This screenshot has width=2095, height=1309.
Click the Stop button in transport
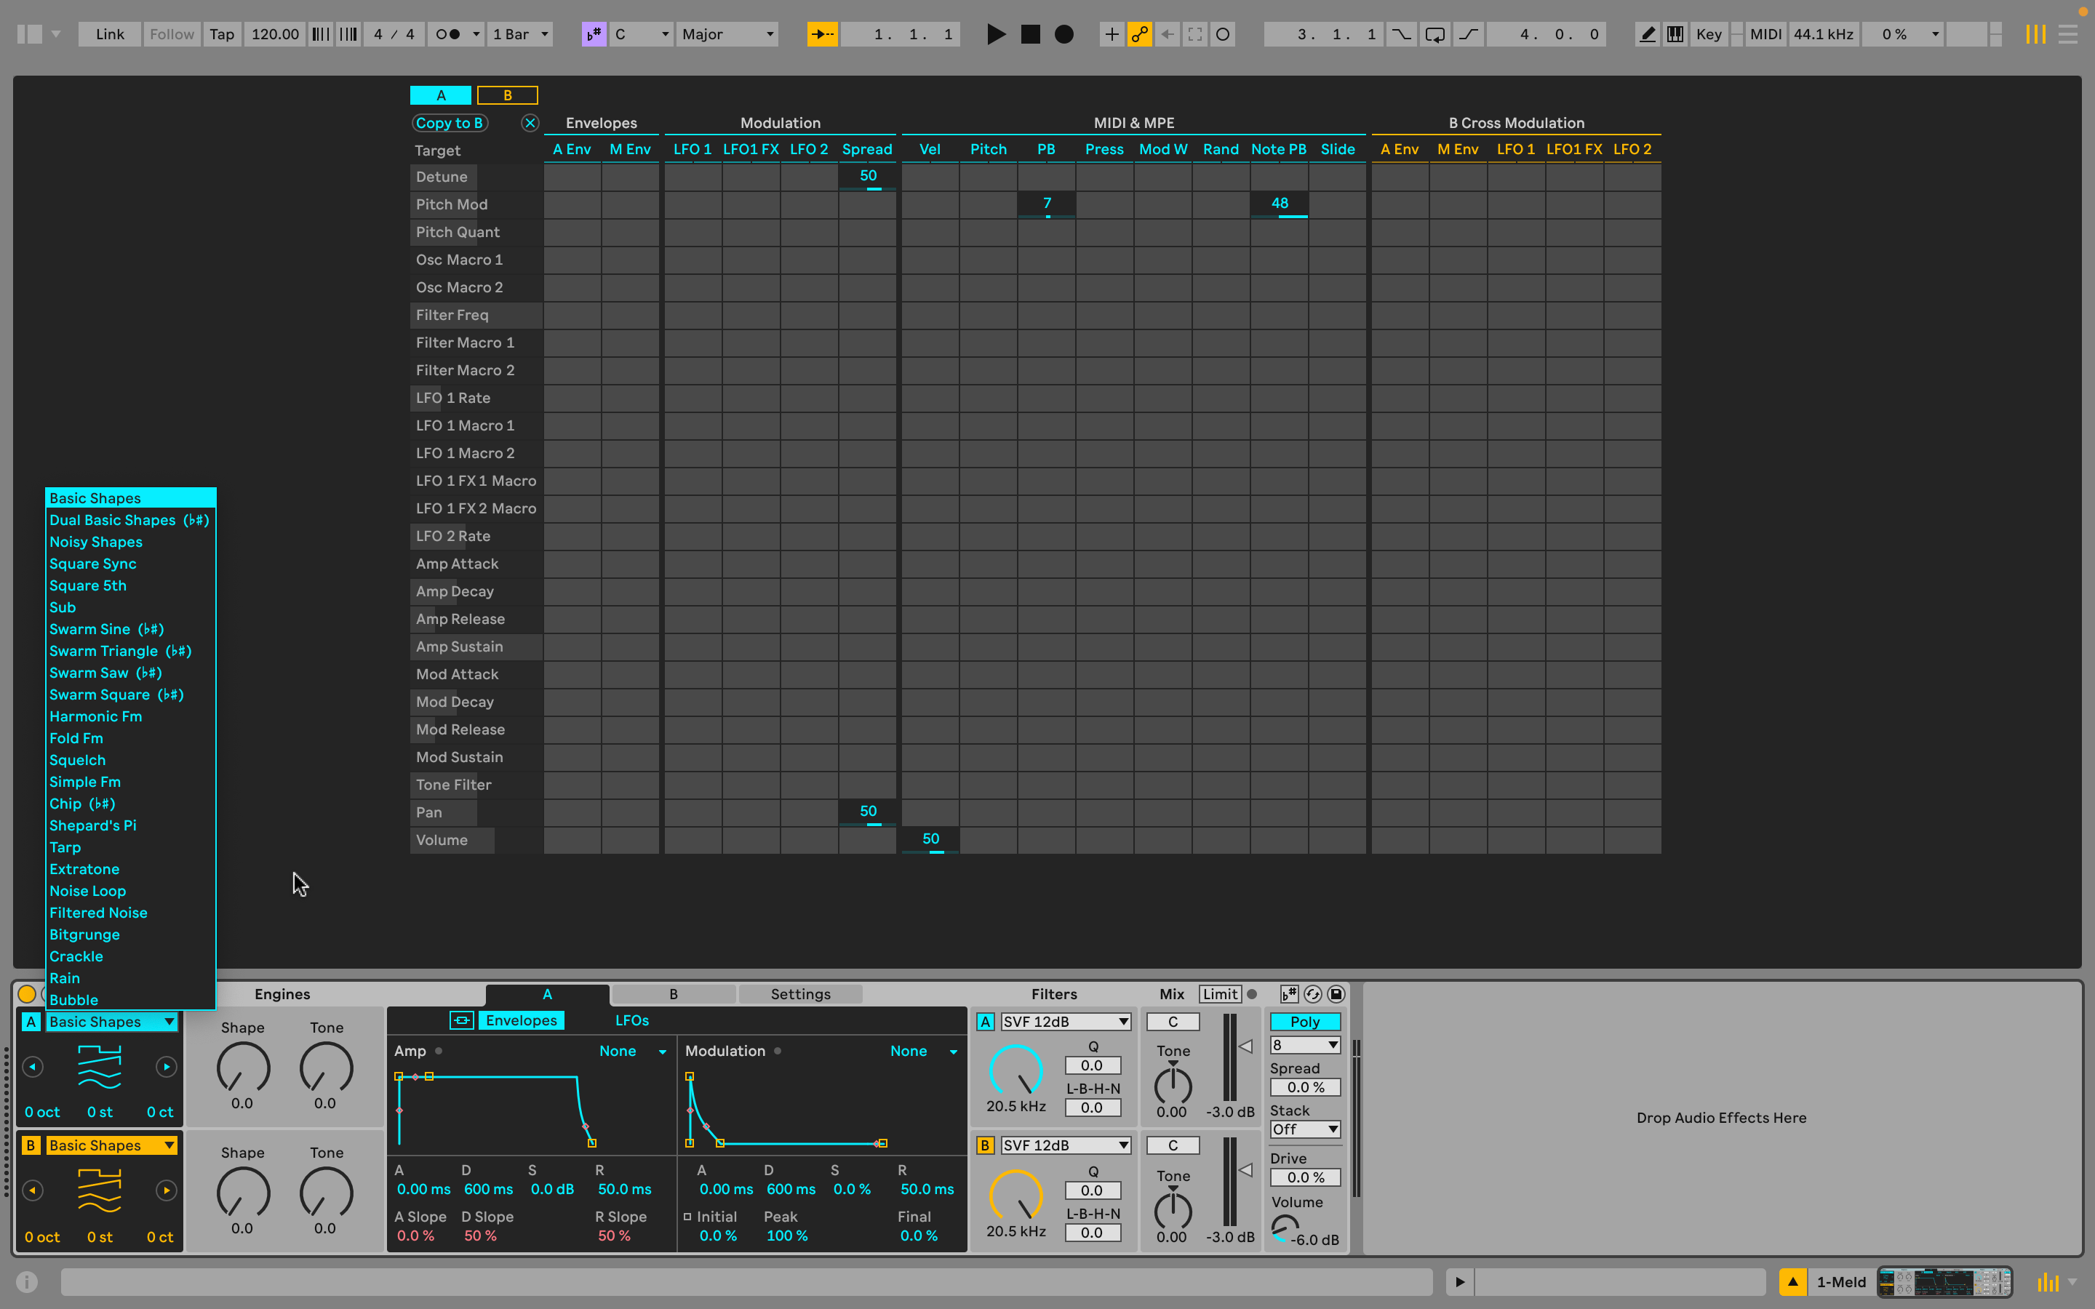click(x=1030, y=33)
